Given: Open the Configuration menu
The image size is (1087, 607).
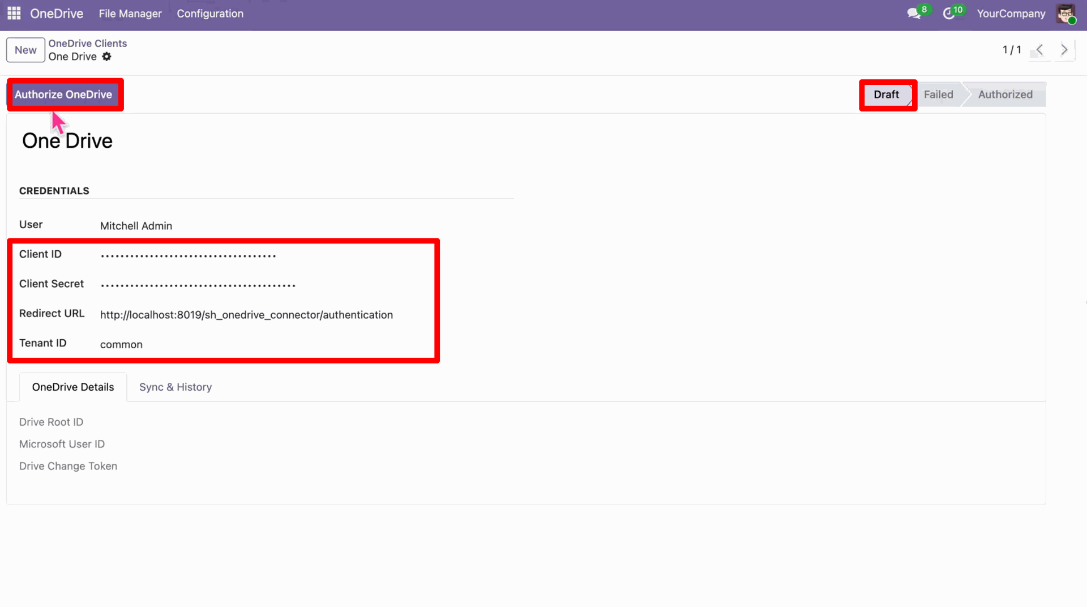Looking at the screenshot, I should click(x=210, y=14).
